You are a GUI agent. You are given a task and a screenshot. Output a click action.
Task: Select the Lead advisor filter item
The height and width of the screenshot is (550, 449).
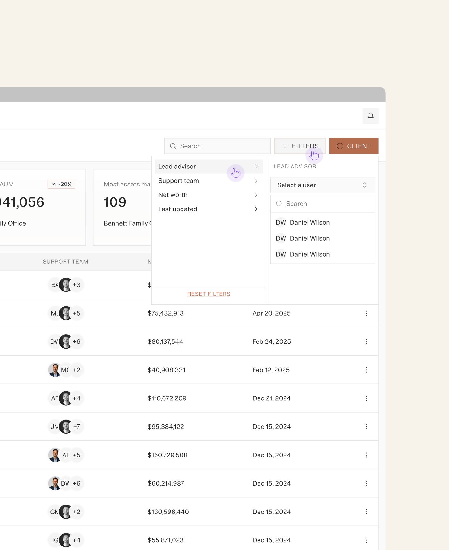pyautogui.click(x=209, y=167)
